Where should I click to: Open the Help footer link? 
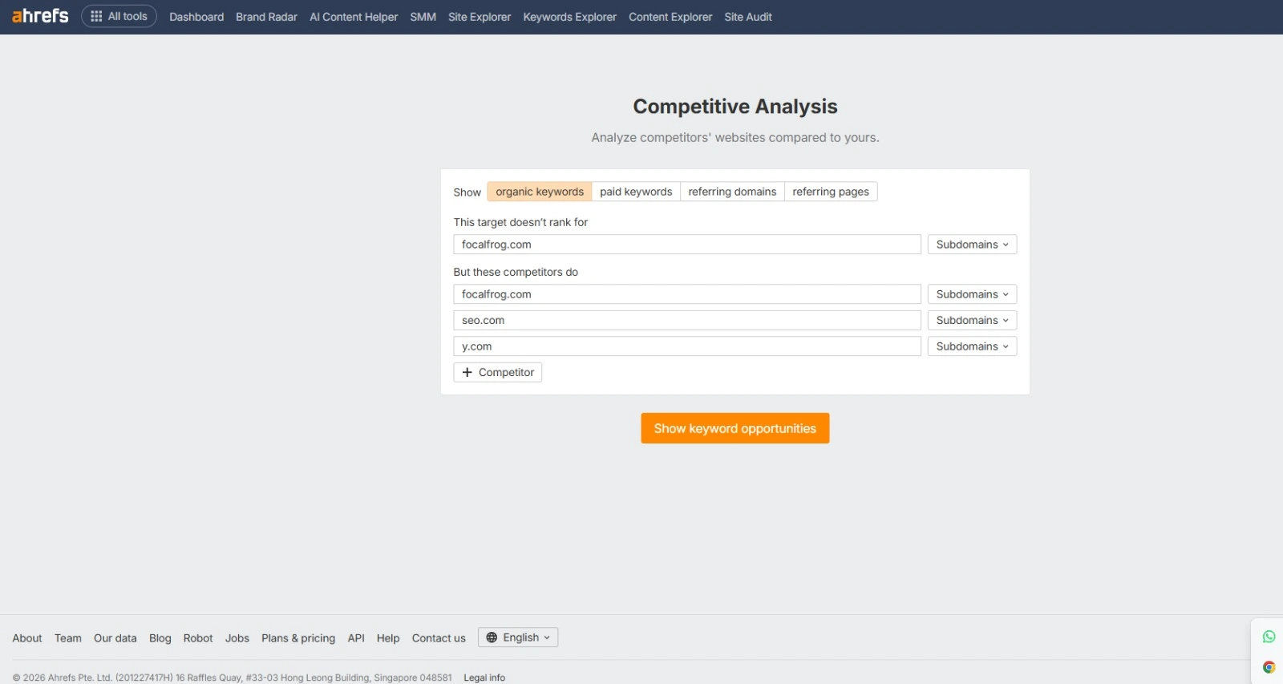click(388, 638)
